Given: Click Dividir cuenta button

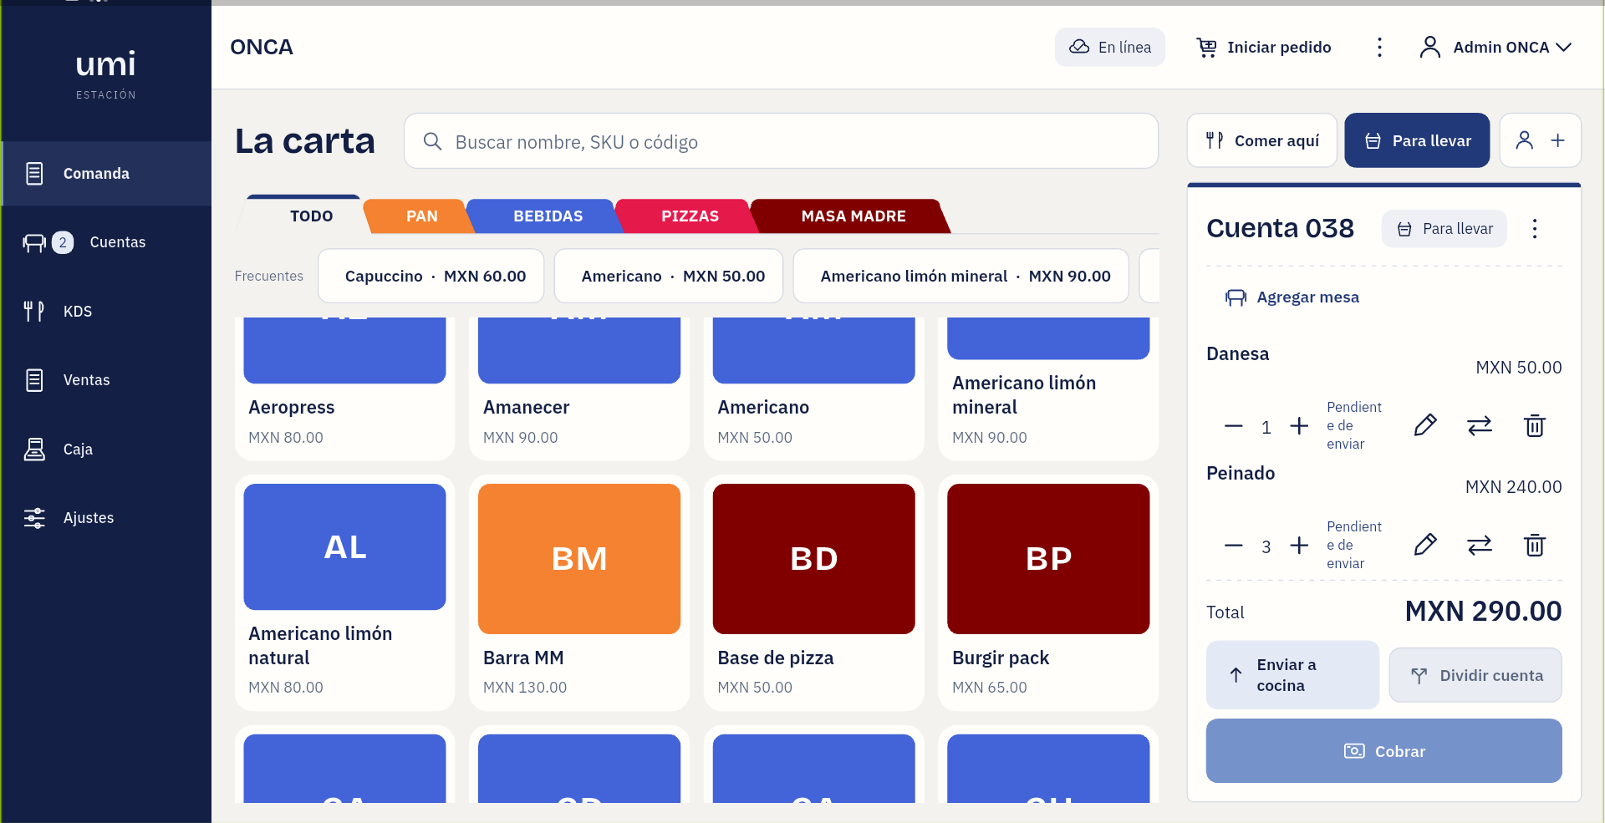Looking at the screenshot, I should 1475,675.
